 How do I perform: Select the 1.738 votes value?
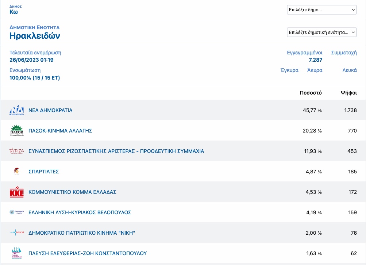point(350,110)
